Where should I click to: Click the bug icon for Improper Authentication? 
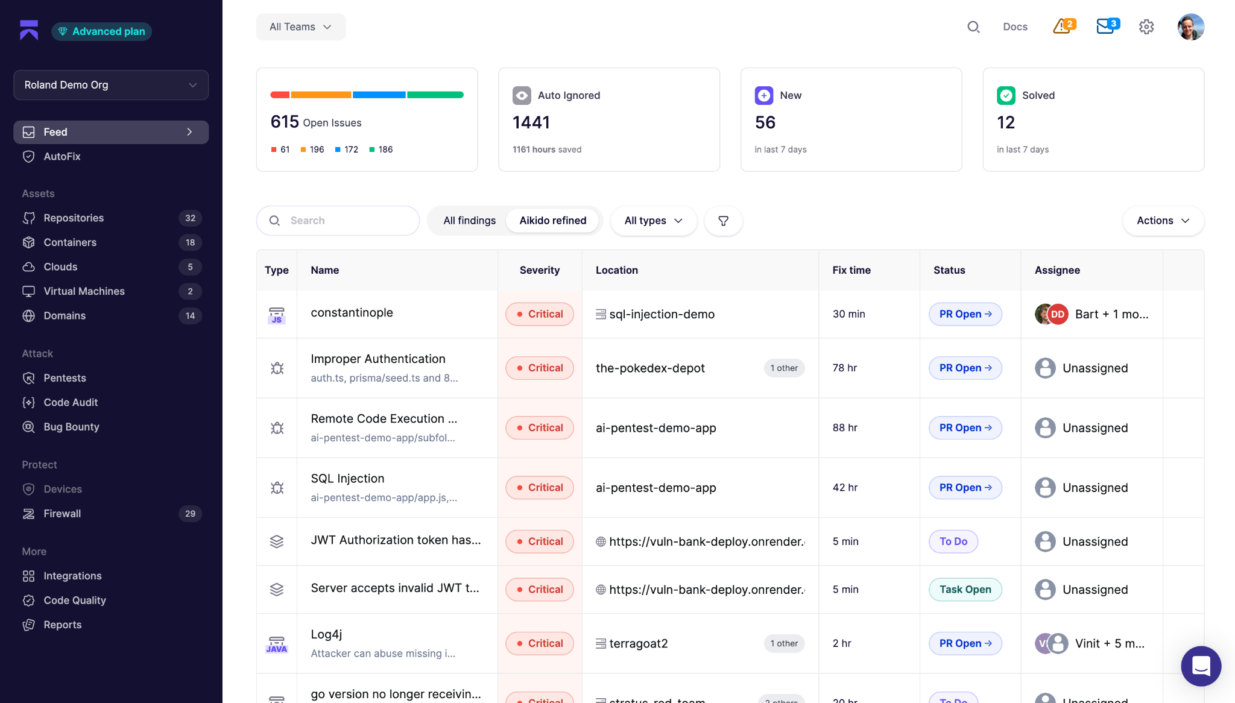click(277, 368)
